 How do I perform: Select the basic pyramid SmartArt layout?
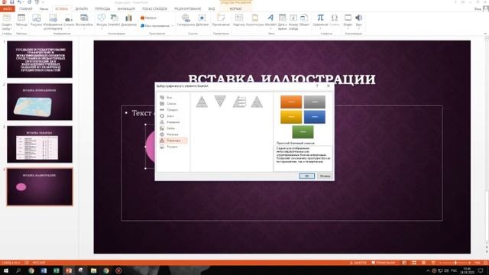[202, 102]
